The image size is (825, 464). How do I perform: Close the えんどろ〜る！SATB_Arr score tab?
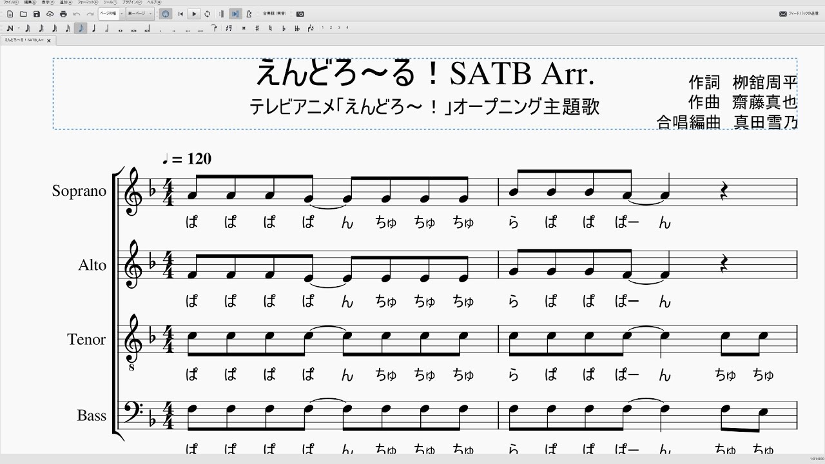[x=48, y=41]
